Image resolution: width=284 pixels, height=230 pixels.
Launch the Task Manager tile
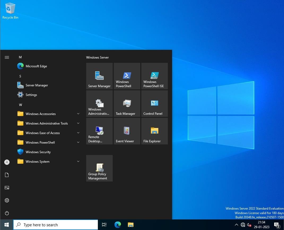point(127,104)
